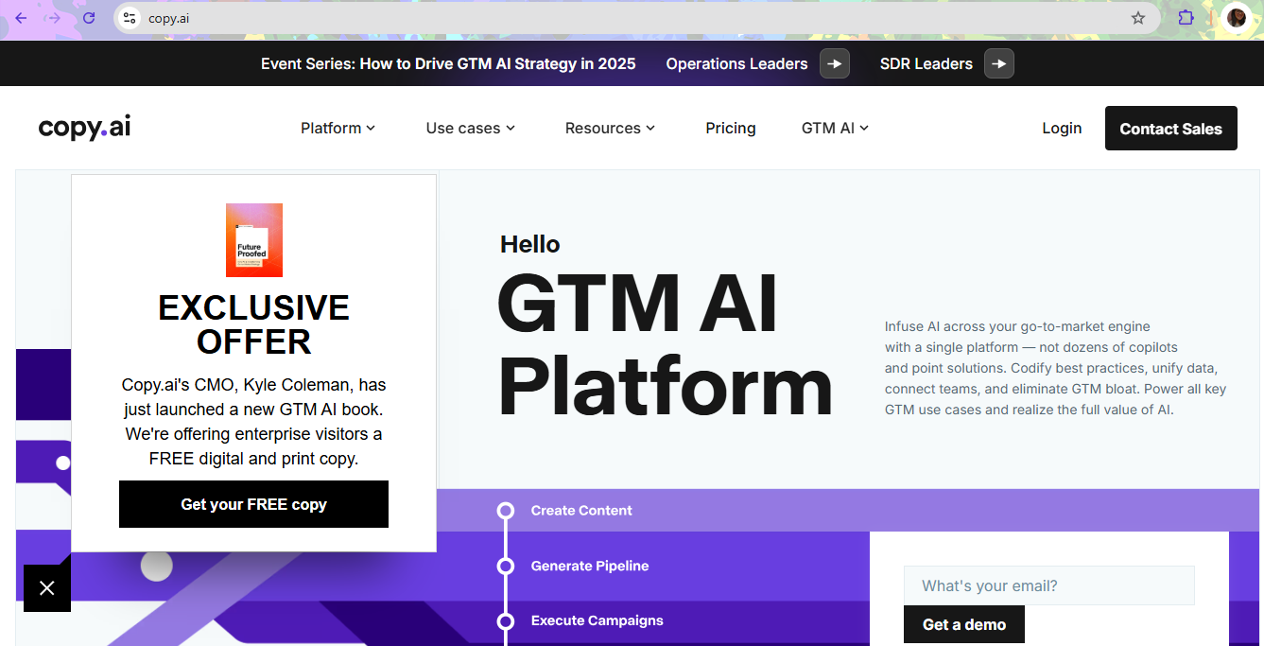
Task: Expand the Resources dropdown
Action: (609, 128)
